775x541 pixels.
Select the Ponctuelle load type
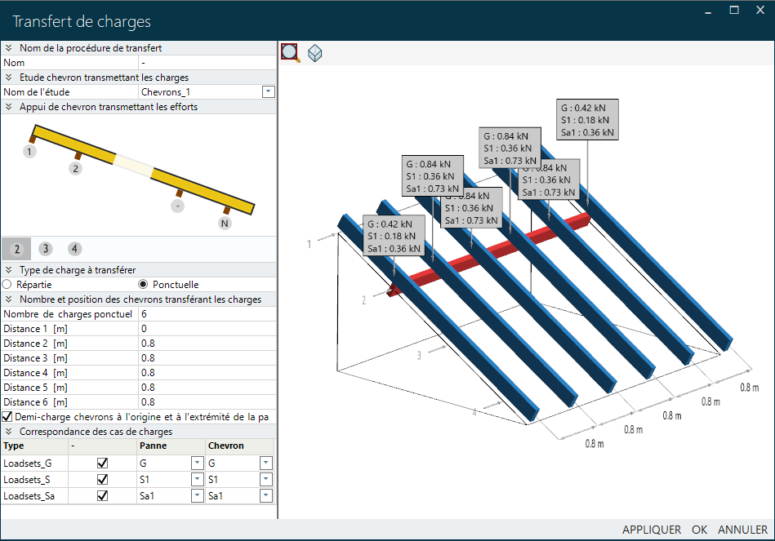pos(144,285)
